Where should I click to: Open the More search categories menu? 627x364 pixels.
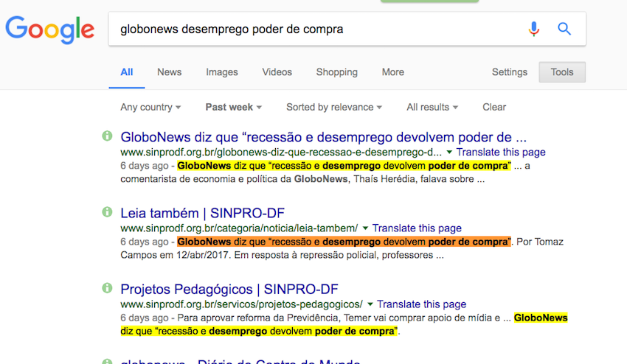click(x=392, y=72)
